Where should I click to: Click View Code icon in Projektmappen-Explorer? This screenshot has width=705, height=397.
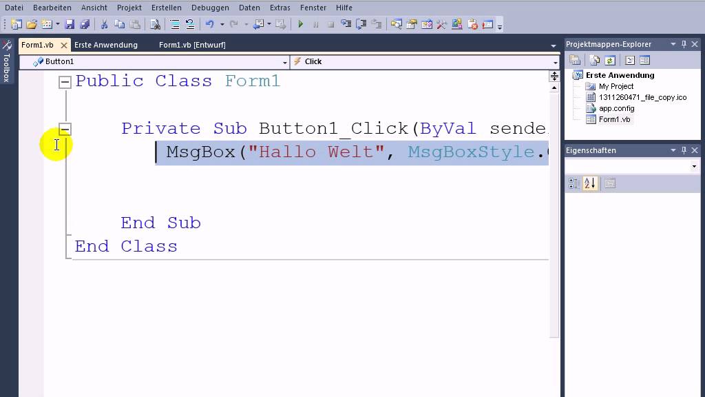(x=630, y=61)
